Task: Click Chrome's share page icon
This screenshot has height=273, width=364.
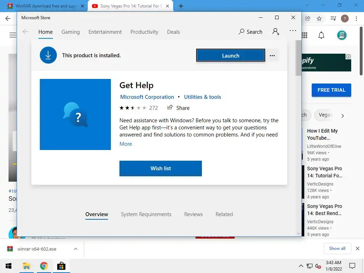Action: pos(308,18)
